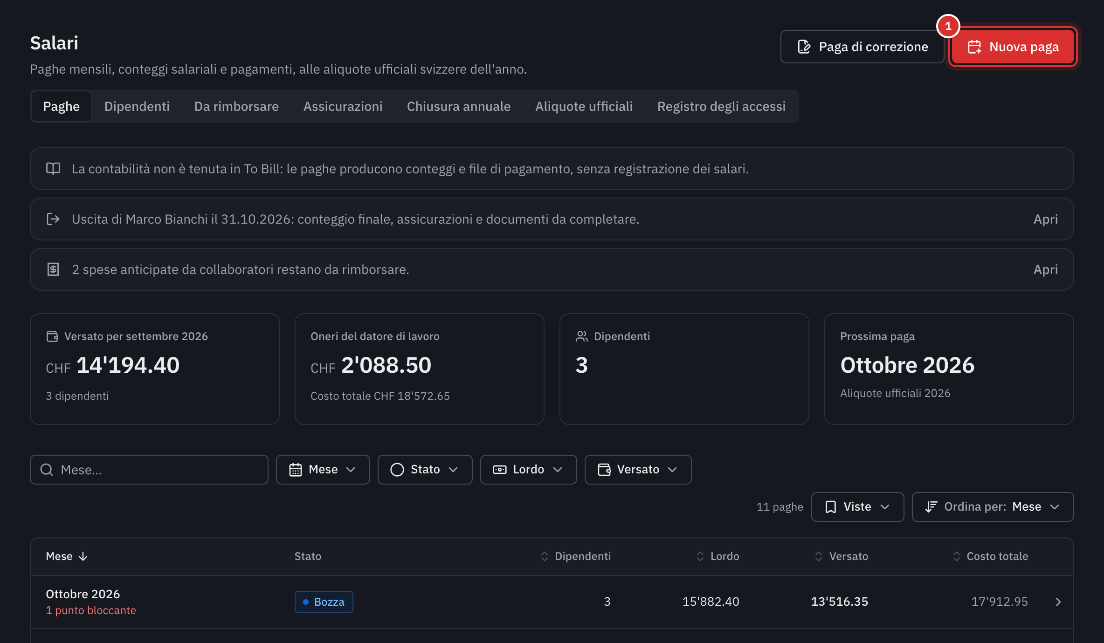
Task: Click the wallet icon on Versato per settembre card
Action: tap(52, 336)
